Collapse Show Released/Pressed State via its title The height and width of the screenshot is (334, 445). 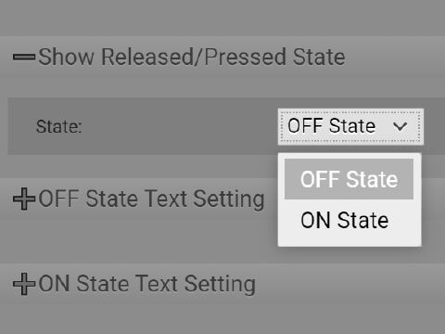pos(192,58)
